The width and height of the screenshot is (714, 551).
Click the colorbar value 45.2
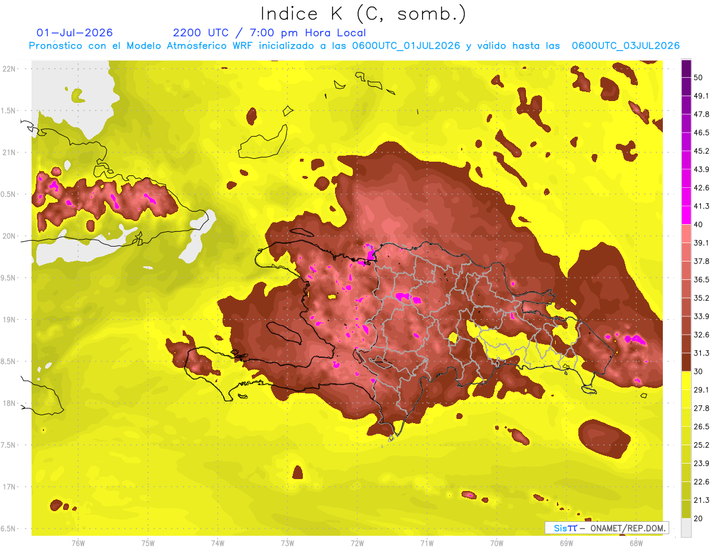pyautogui.click(x=701, y=151)
